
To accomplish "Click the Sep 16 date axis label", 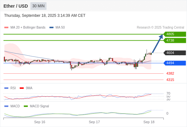I will click(40, 122).
